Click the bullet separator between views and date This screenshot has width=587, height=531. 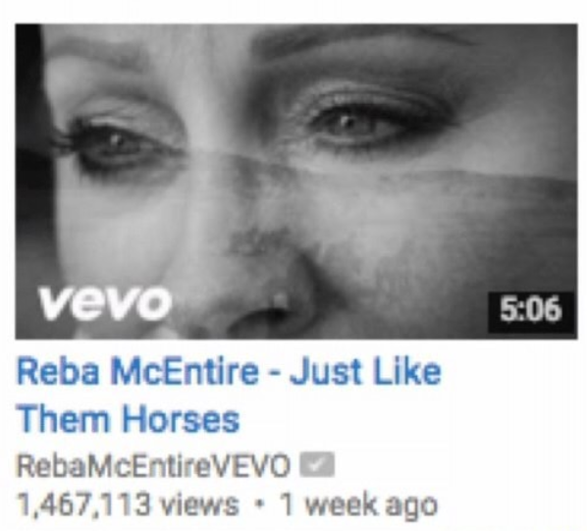[x=258, y=504]
